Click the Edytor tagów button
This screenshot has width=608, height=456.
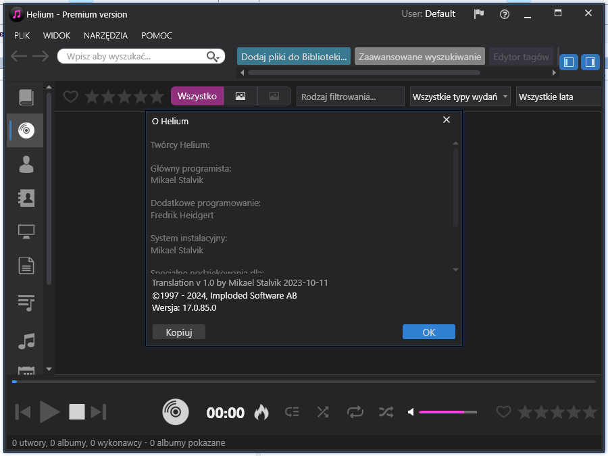tap(521, 57)
